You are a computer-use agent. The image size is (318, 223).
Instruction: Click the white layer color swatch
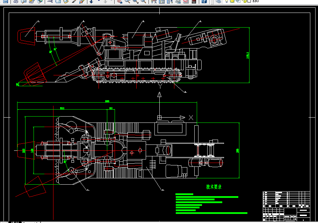coord(249,1)
